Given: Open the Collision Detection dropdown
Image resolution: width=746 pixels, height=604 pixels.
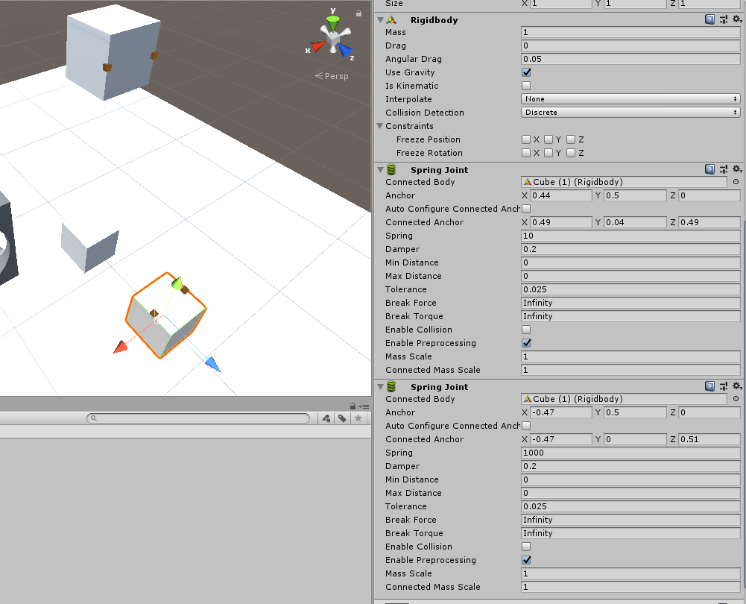Looking at the screenshot, I should (630, 113).
